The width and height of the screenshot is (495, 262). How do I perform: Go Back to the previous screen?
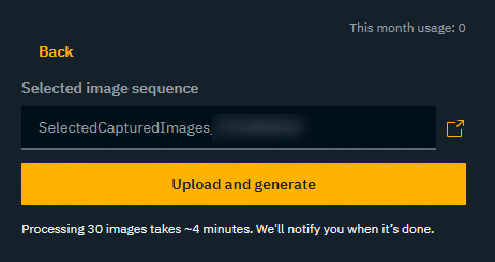pos(56,52)
